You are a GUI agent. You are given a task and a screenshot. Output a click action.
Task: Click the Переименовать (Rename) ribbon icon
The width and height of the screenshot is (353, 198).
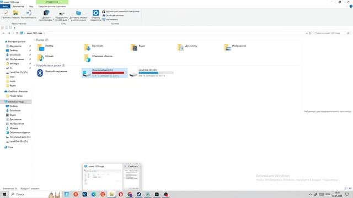(29, 14)
